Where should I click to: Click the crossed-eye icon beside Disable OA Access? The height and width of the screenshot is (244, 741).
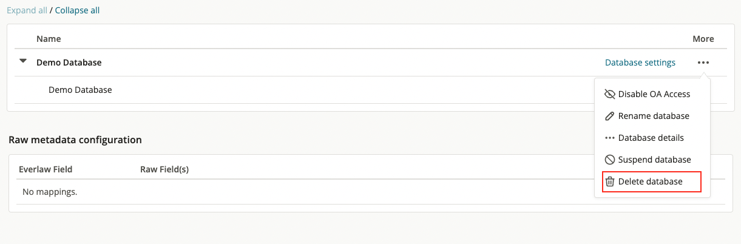(610, 94)
